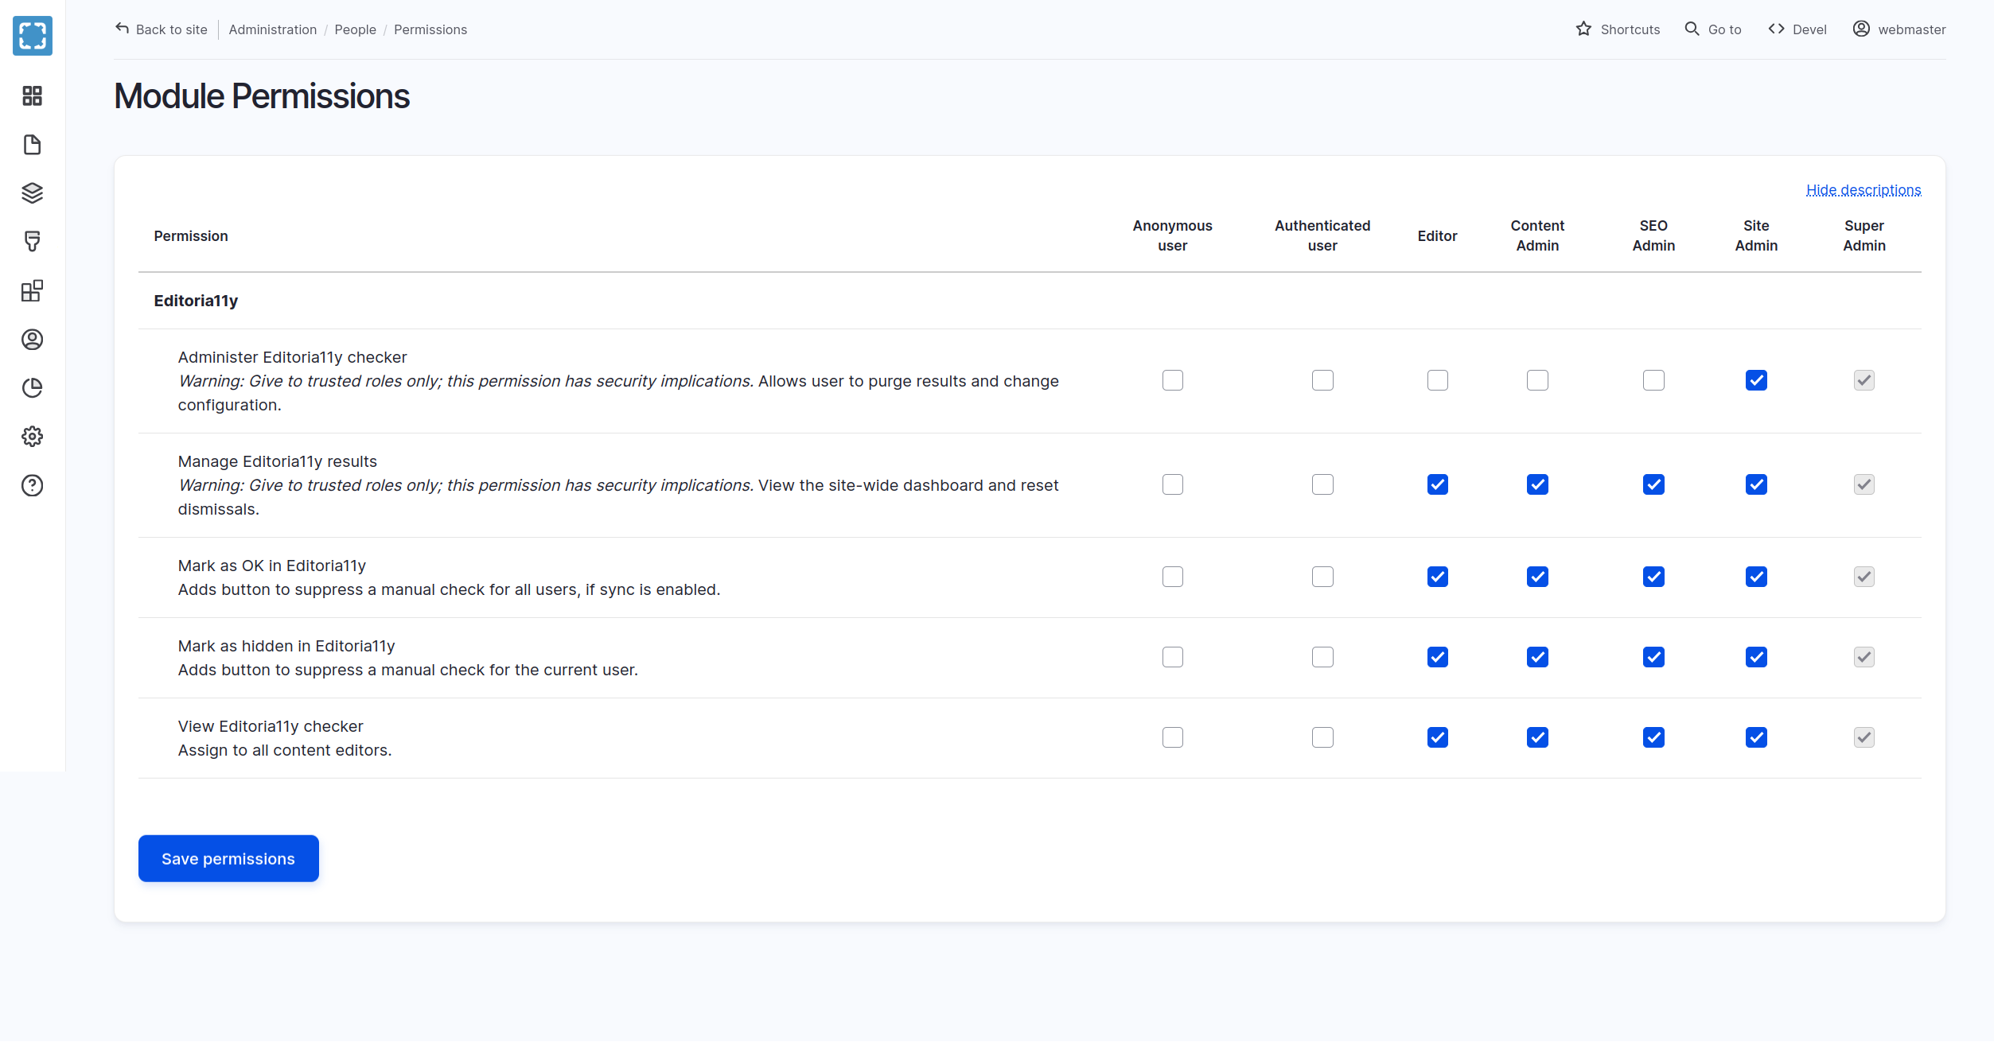Viewport: 1994px width, 1042px height.
Task: Uncheck Manage Editoria11y results for Editor
Action: coord(1437,484)
